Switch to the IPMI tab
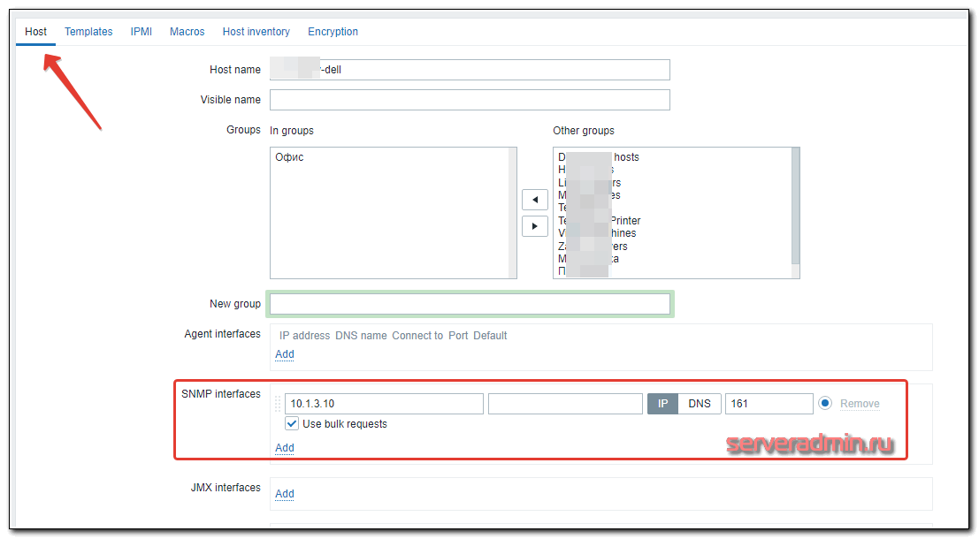Viewport: 979px width, 539px height. pyautogui.click(x=141, y=32)
